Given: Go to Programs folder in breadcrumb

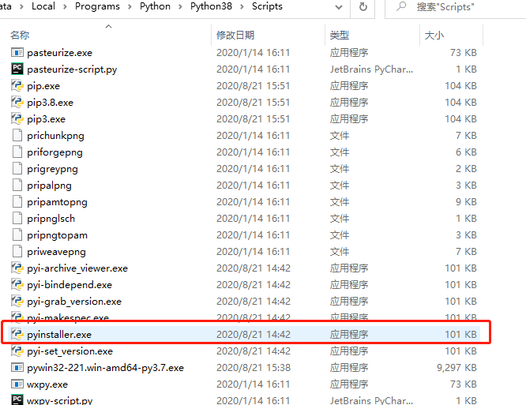Looking at the screenshot, I should pos(97,6).
